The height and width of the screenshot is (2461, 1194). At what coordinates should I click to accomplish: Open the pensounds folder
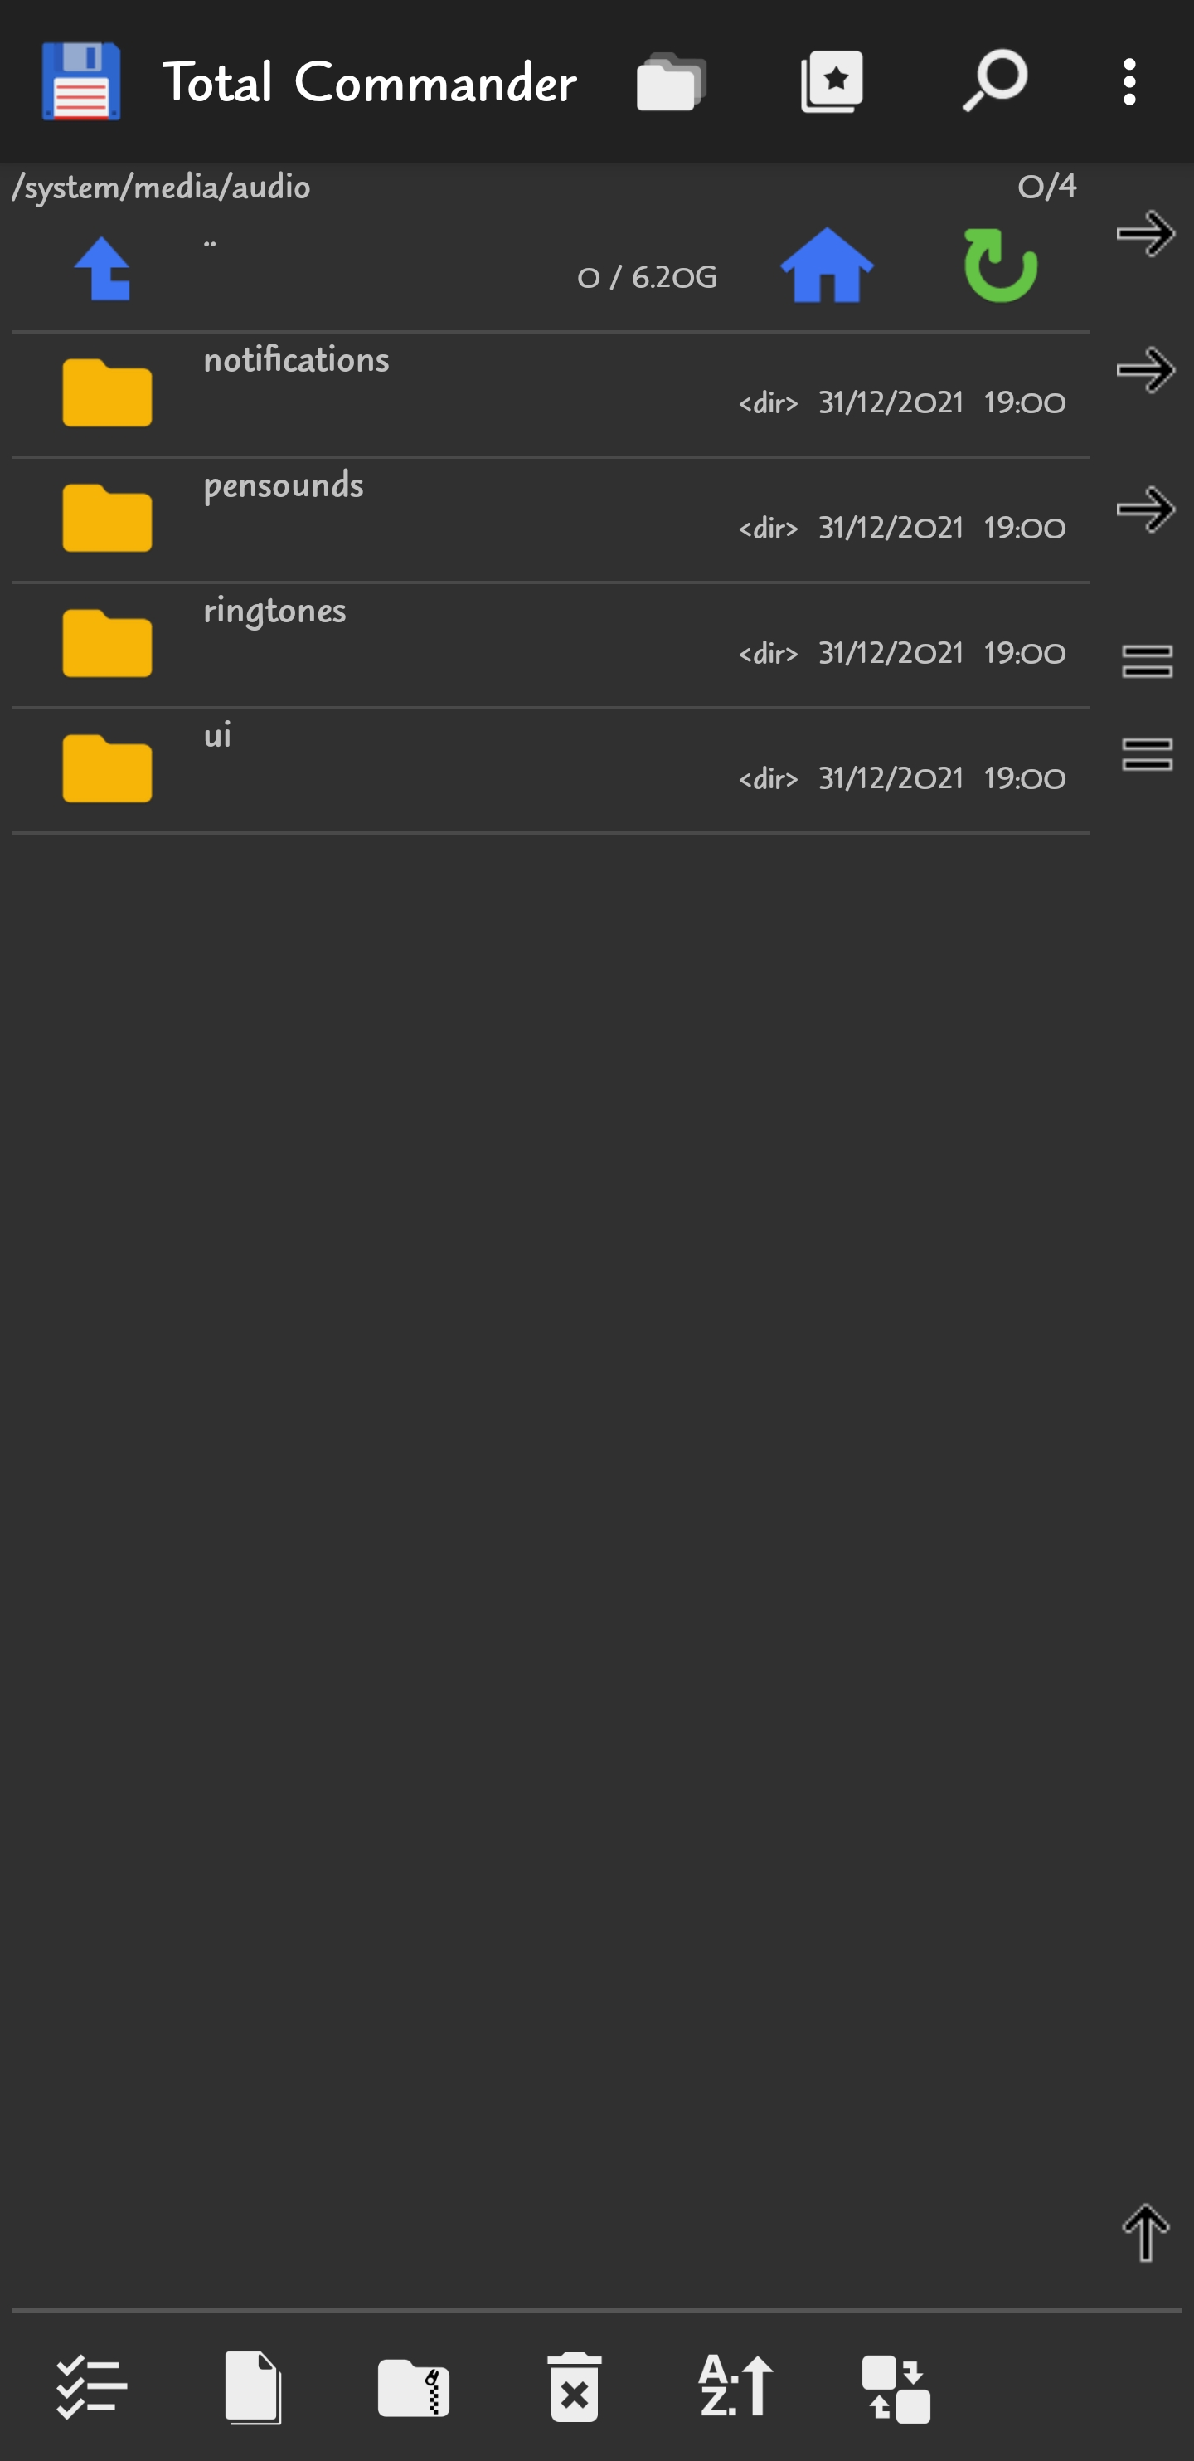550,519
